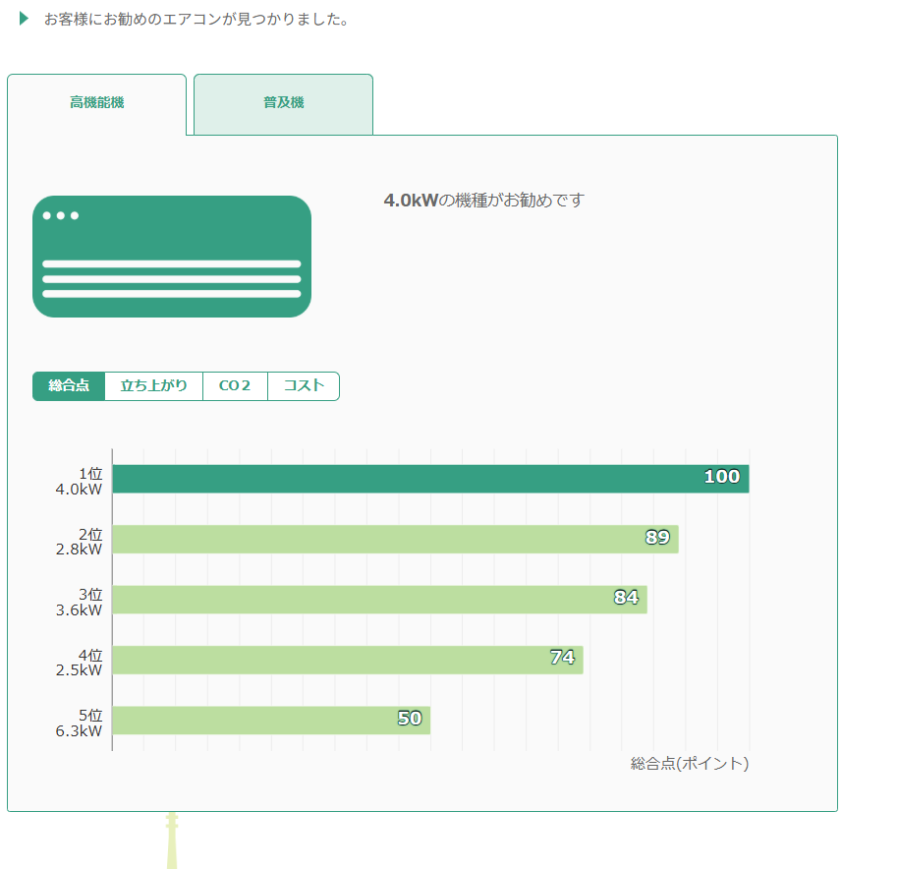Screen dimensions: 897x869
Task: Click the '4.0kWの機種がお勧めです' recommendation text
Action: click(x=484, y=201)
